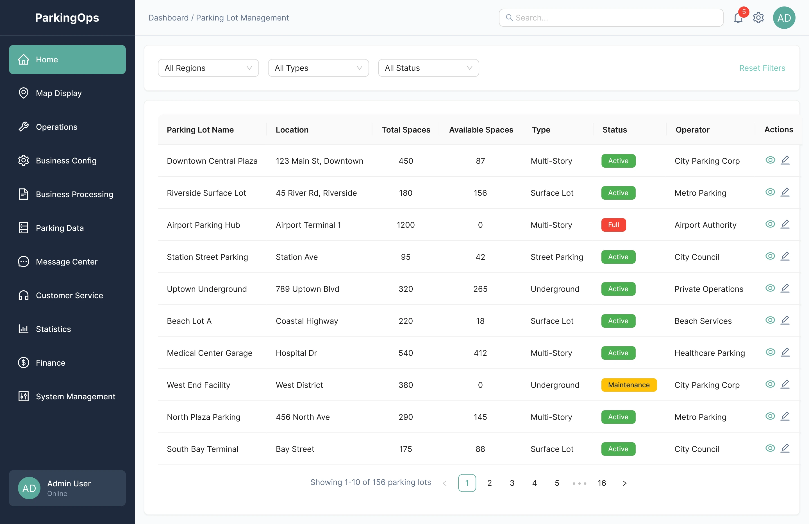Open the notifications bell icon

pos(738,18)
